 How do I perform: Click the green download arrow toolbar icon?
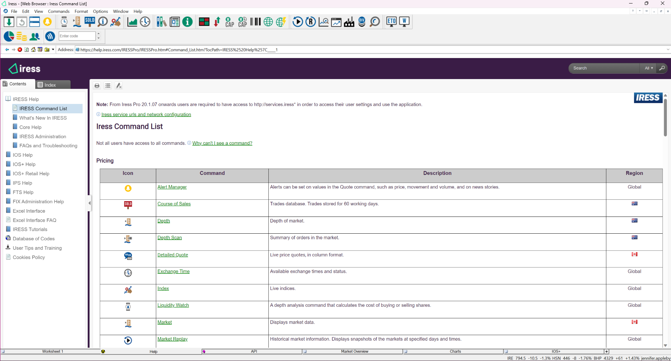[x=9, y=22]
